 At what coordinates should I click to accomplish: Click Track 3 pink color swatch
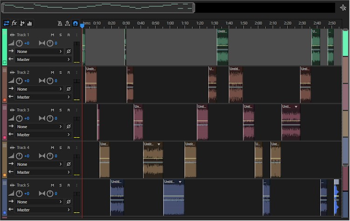coord(5,138)
